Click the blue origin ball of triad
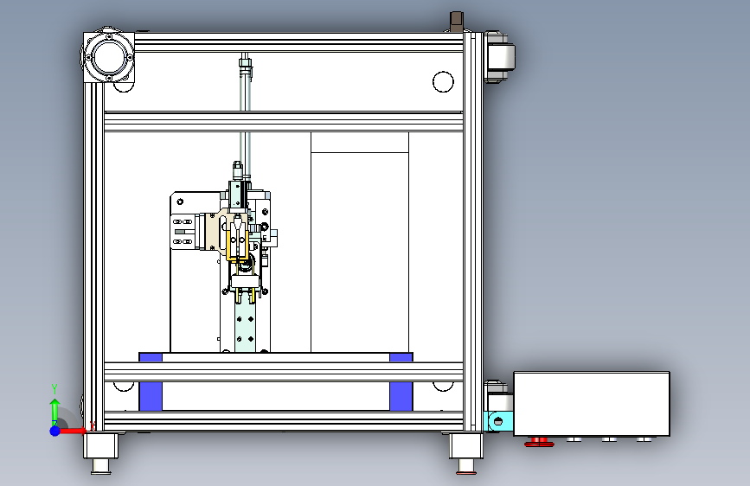This screenshot has width=750, height=486. tap(54, 431)
